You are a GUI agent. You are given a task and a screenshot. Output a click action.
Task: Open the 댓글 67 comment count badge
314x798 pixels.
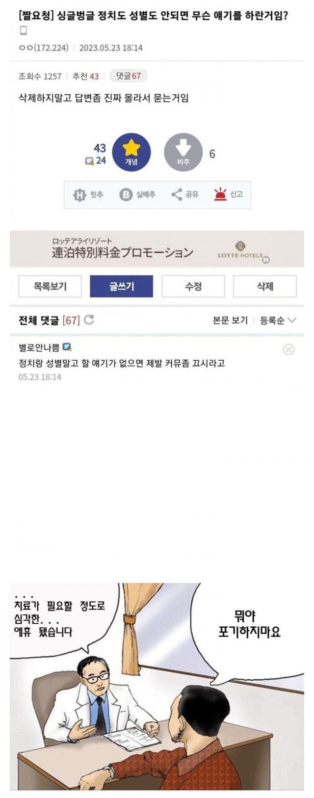(x=128, y=76)
